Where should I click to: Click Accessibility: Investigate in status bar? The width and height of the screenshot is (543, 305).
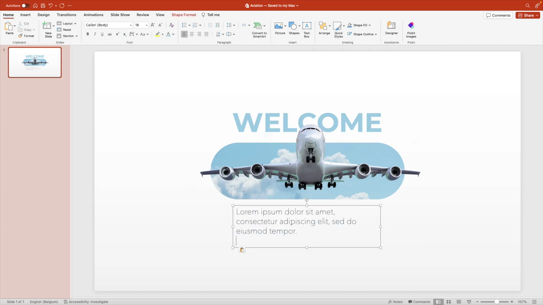coord(86,302)
